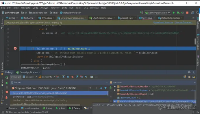The width and height of the screenshot is (200, 114).
Task: Show more Debug sidebar actions with the double chevron
Action: point(7,104)
